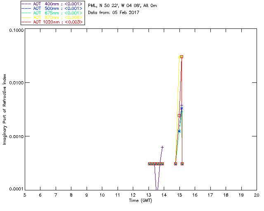
Task: Click the AOT 500nm legend entry
Action: 52,8
